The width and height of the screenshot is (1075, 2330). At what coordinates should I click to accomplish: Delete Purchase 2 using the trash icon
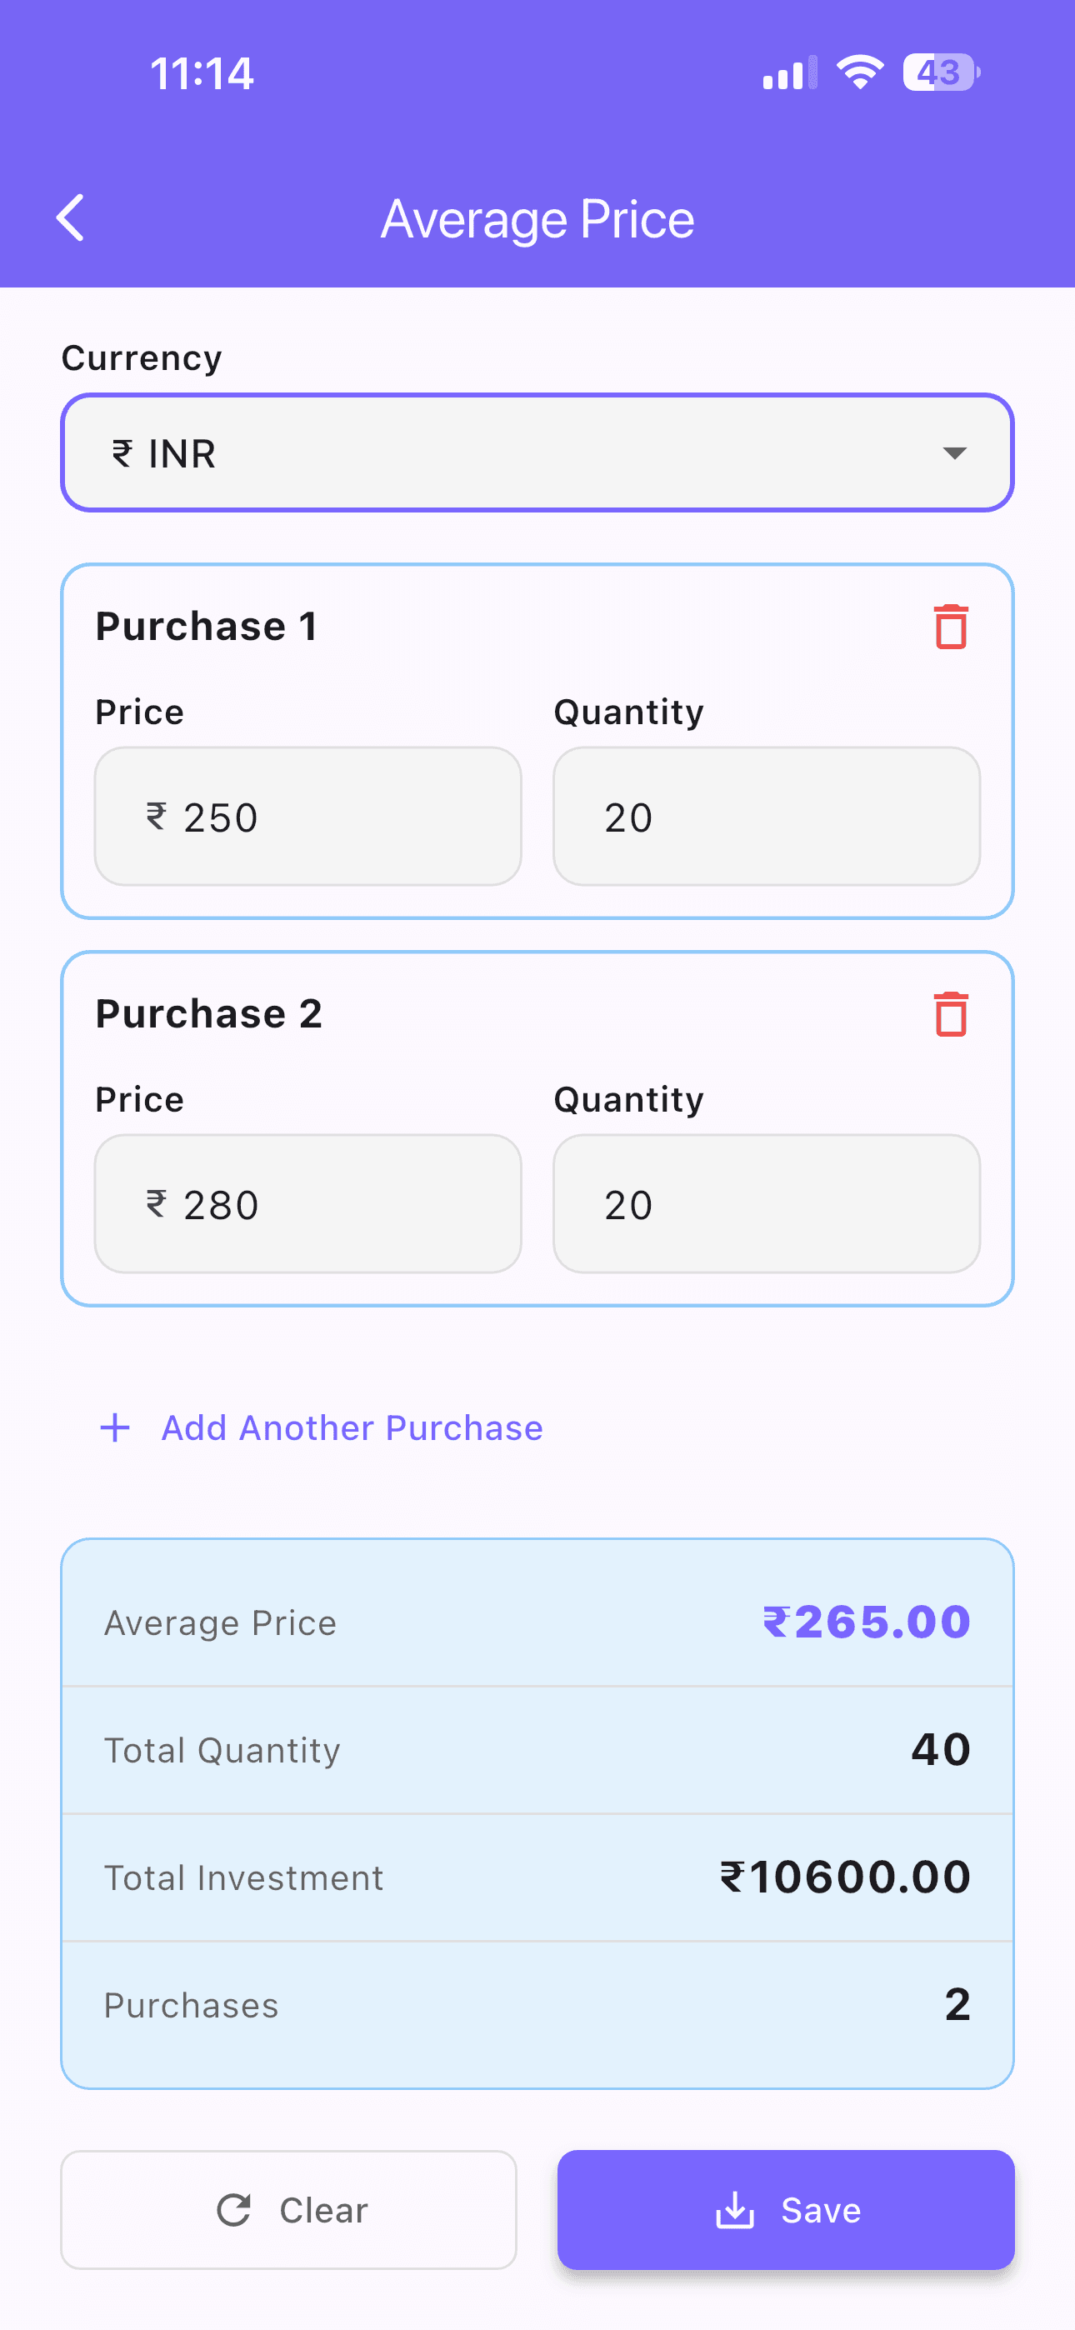949,1016
